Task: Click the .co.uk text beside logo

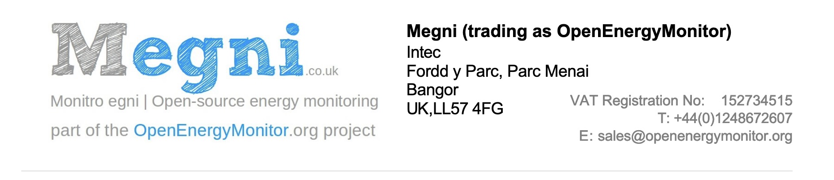Action: [x=322, y=71]
